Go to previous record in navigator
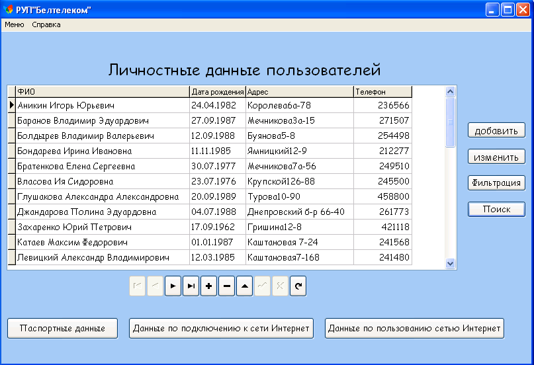Viewport: 534px width, 365px height. pos(156,286)
